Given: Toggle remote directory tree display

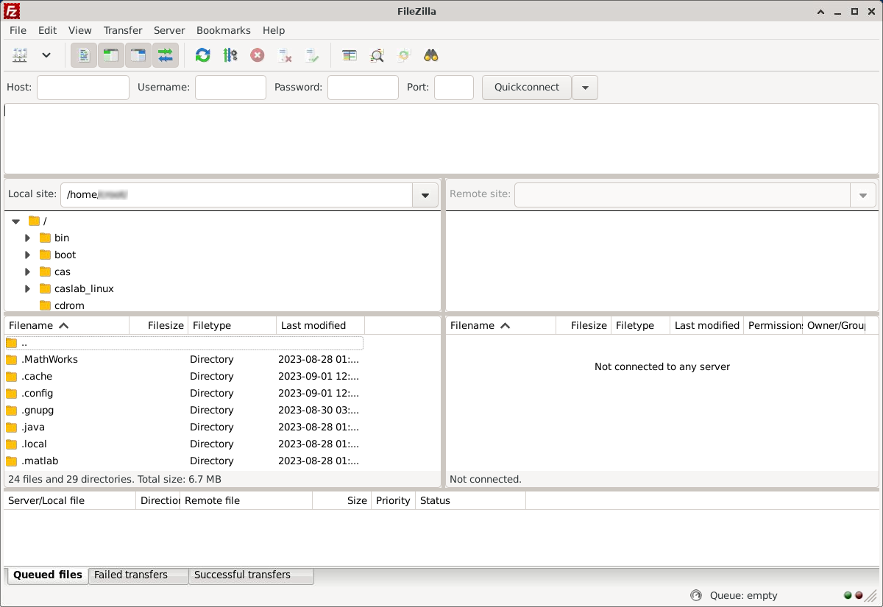Looking at the screenshot, I should pos(138,55).
